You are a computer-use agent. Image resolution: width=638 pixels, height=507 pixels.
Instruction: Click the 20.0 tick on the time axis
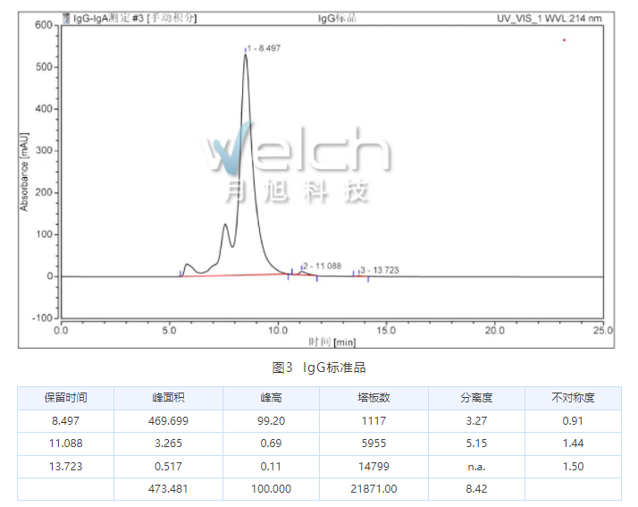[x=494, y=330]
